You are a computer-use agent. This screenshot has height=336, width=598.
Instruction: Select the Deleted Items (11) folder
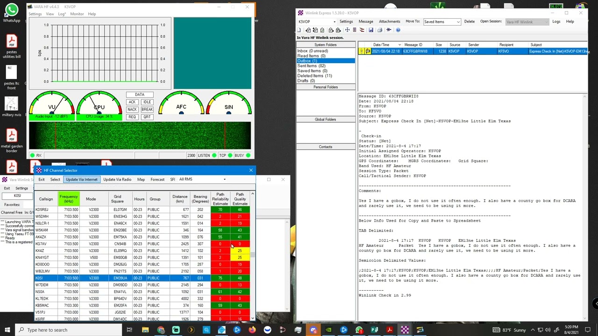coord(314,76)
